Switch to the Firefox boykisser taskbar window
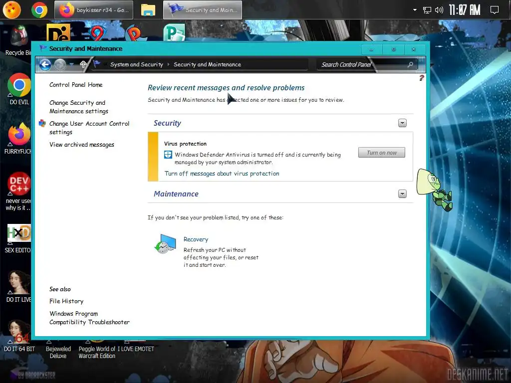 coord(94,10)
